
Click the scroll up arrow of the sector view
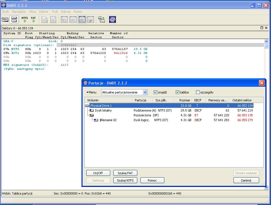266,41
